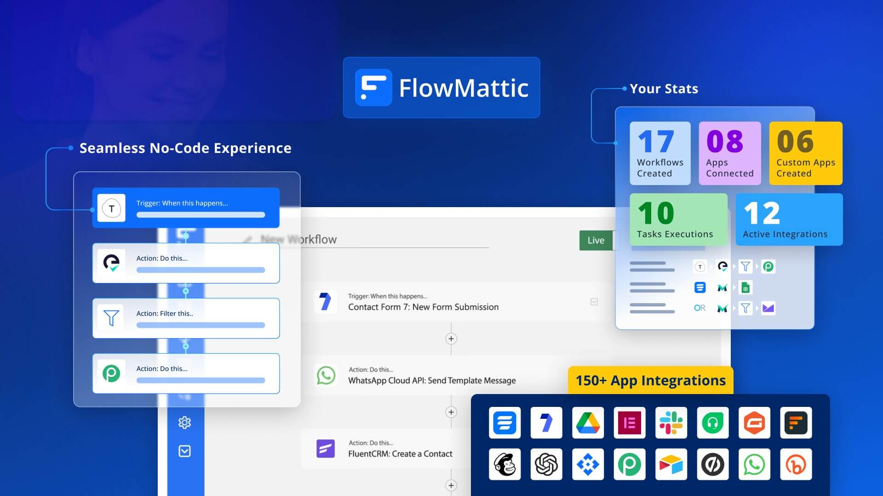Screen dimensions: 883x496
Task: Add a step below the Contact Form 7 trigger
Action: [x=451, y=338]
